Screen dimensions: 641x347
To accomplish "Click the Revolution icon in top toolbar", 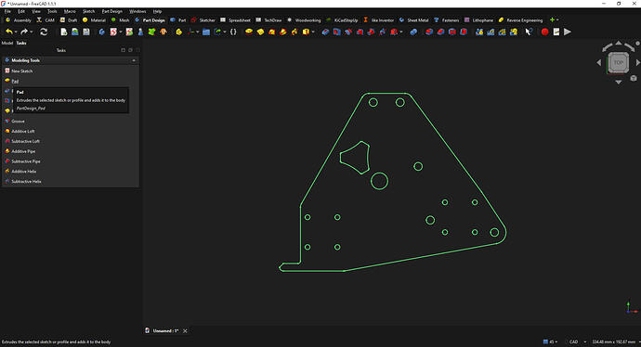I will [x=260, y=32].
